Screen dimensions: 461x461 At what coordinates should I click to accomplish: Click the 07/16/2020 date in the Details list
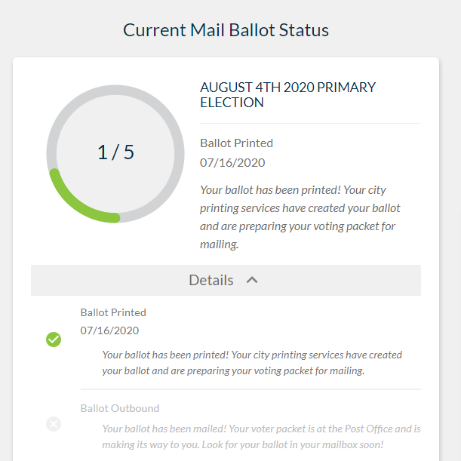pos(109,330)
